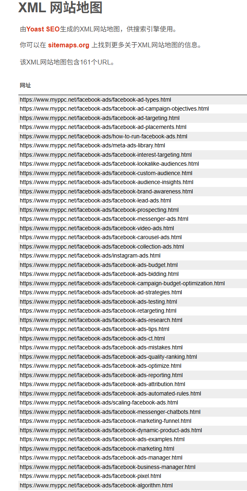Open the facebook-ads-optimize.html URL
247x491 pixels.
[x=100, y=366]
